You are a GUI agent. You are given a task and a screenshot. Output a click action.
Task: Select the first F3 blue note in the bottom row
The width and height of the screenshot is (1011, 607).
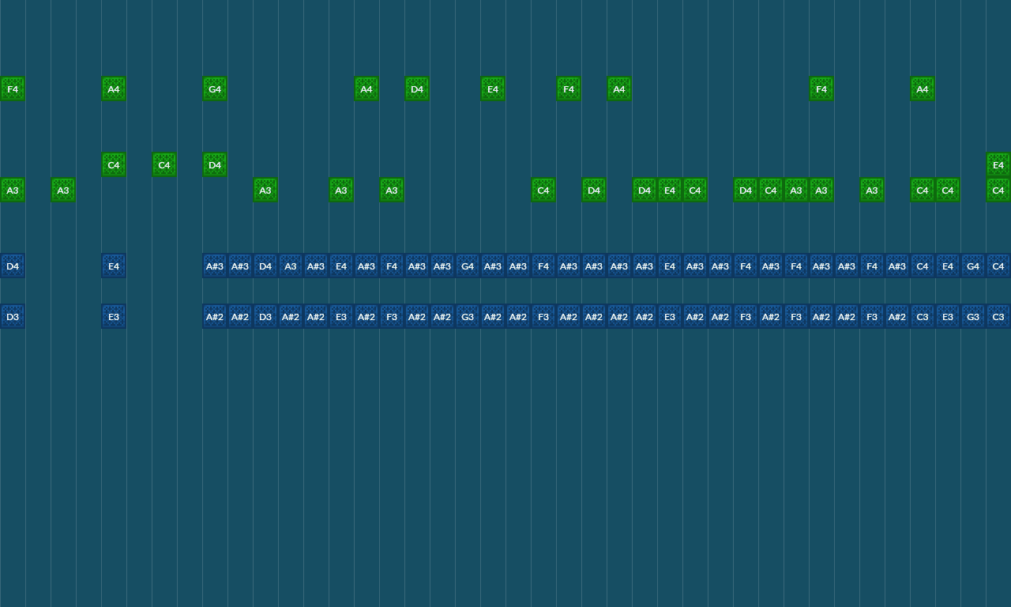pyautogui.click(x=391, y=316)
